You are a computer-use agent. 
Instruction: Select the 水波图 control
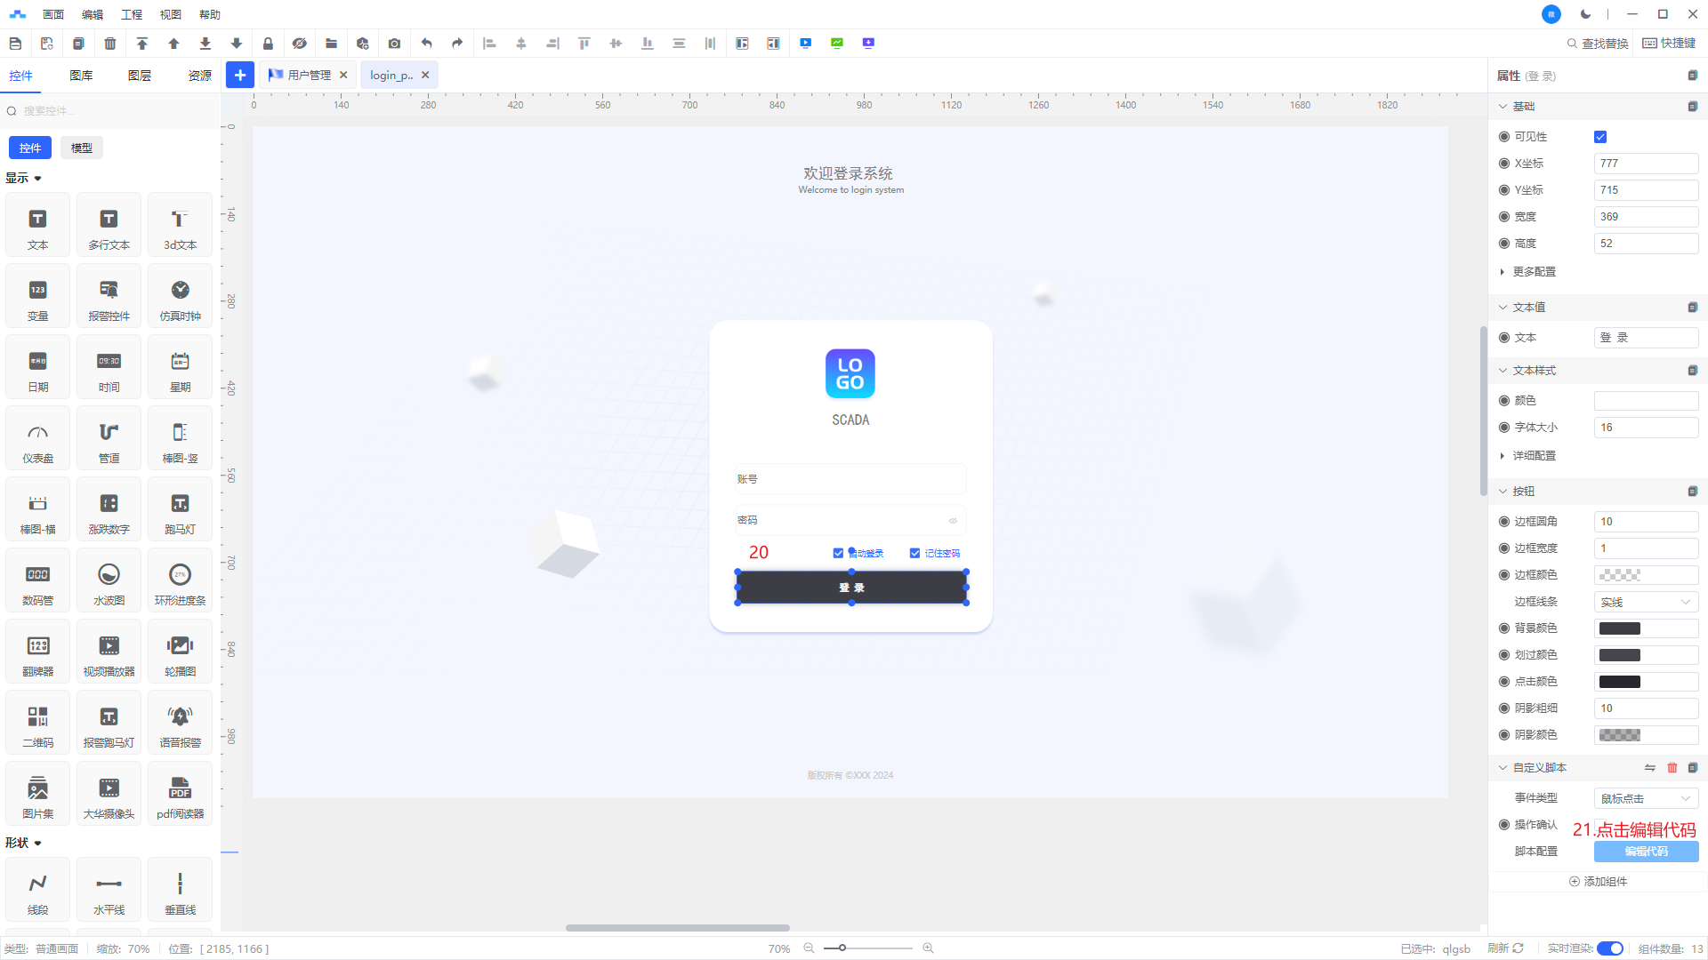click(x=109, y=584)
